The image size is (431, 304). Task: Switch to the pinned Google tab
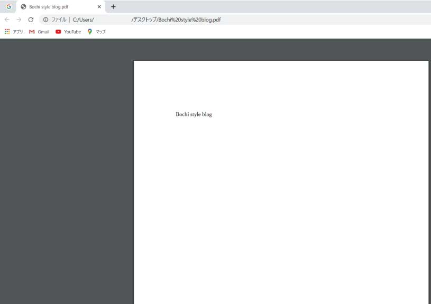pos(8,7)
